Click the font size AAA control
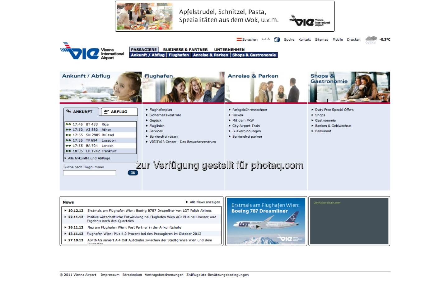 pyautogui.click(x=266, y=39)
